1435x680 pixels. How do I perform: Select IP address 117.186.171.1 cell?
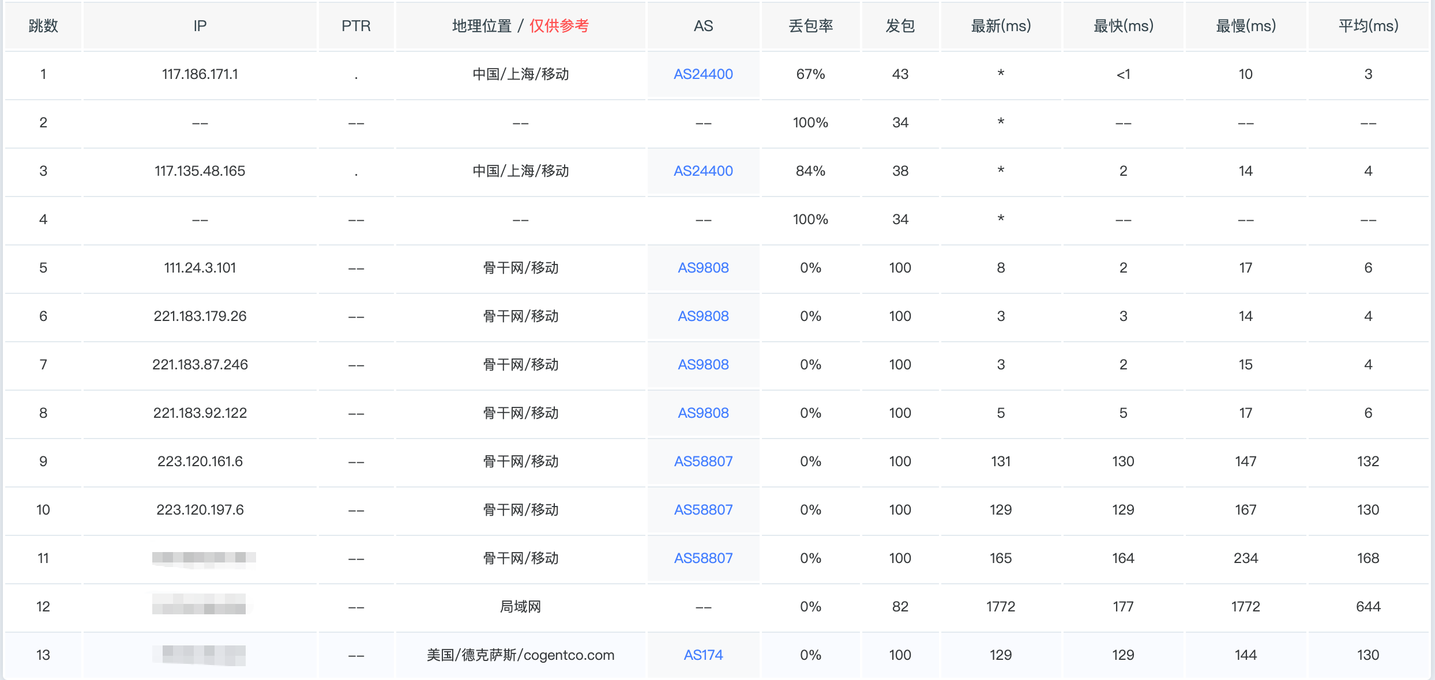tap(200, 74)
